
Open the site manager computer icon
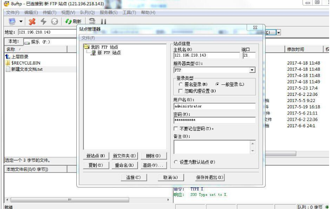click(12, 21)
